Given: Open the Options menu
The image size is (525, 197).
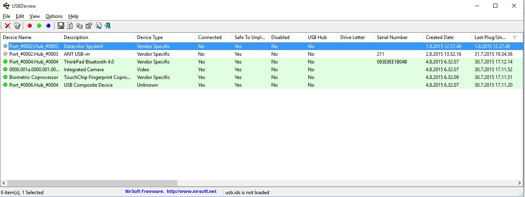Looking at the screenshot, I should [54, 16].
